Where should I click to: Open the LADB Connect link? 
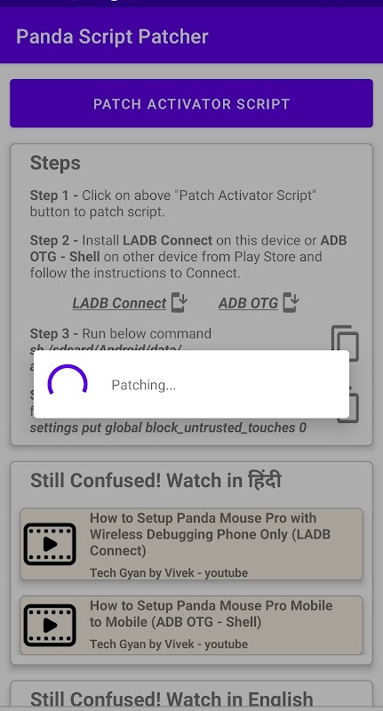point(119,303)
